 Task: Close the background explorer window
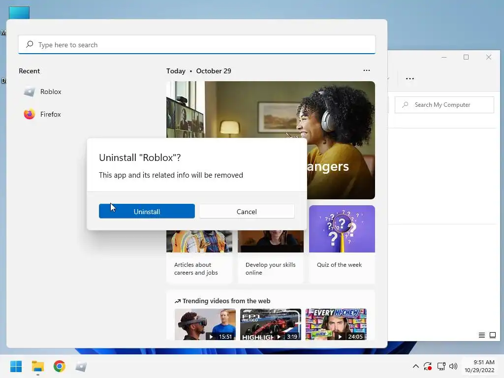(489, 57)
